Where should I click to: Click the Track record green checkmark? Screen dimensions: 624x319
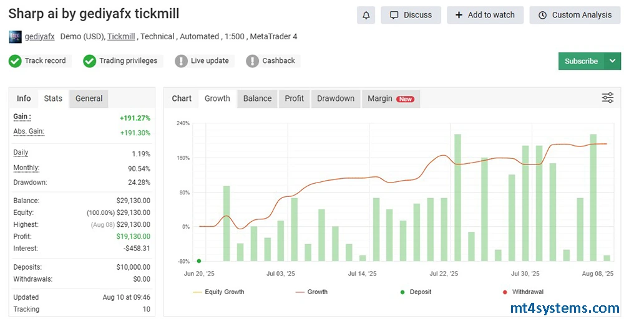[15, 61]
